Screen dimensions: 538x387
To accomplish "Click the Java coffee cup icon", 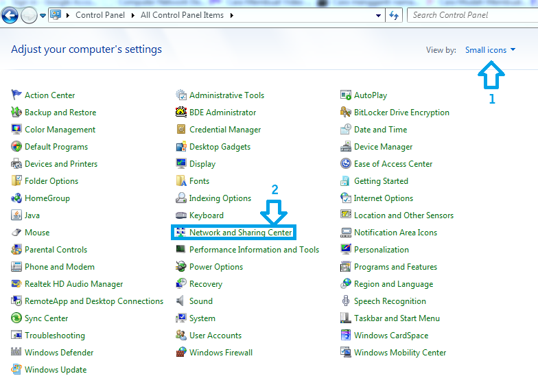I will point(16,215).
